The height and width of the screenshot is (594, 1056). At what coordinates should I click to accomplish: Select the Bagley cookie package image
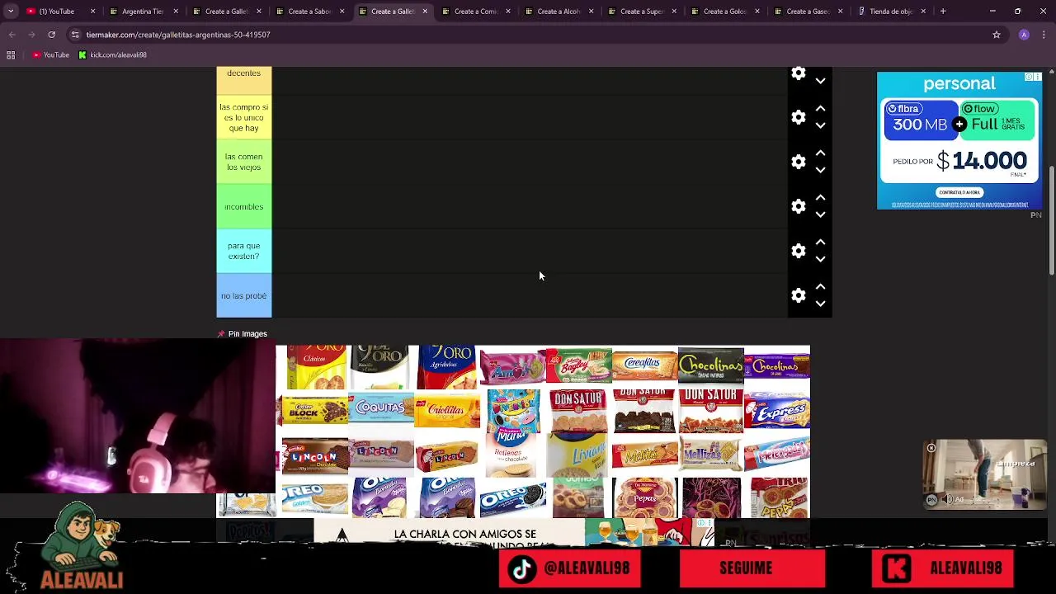pos(578,366)
